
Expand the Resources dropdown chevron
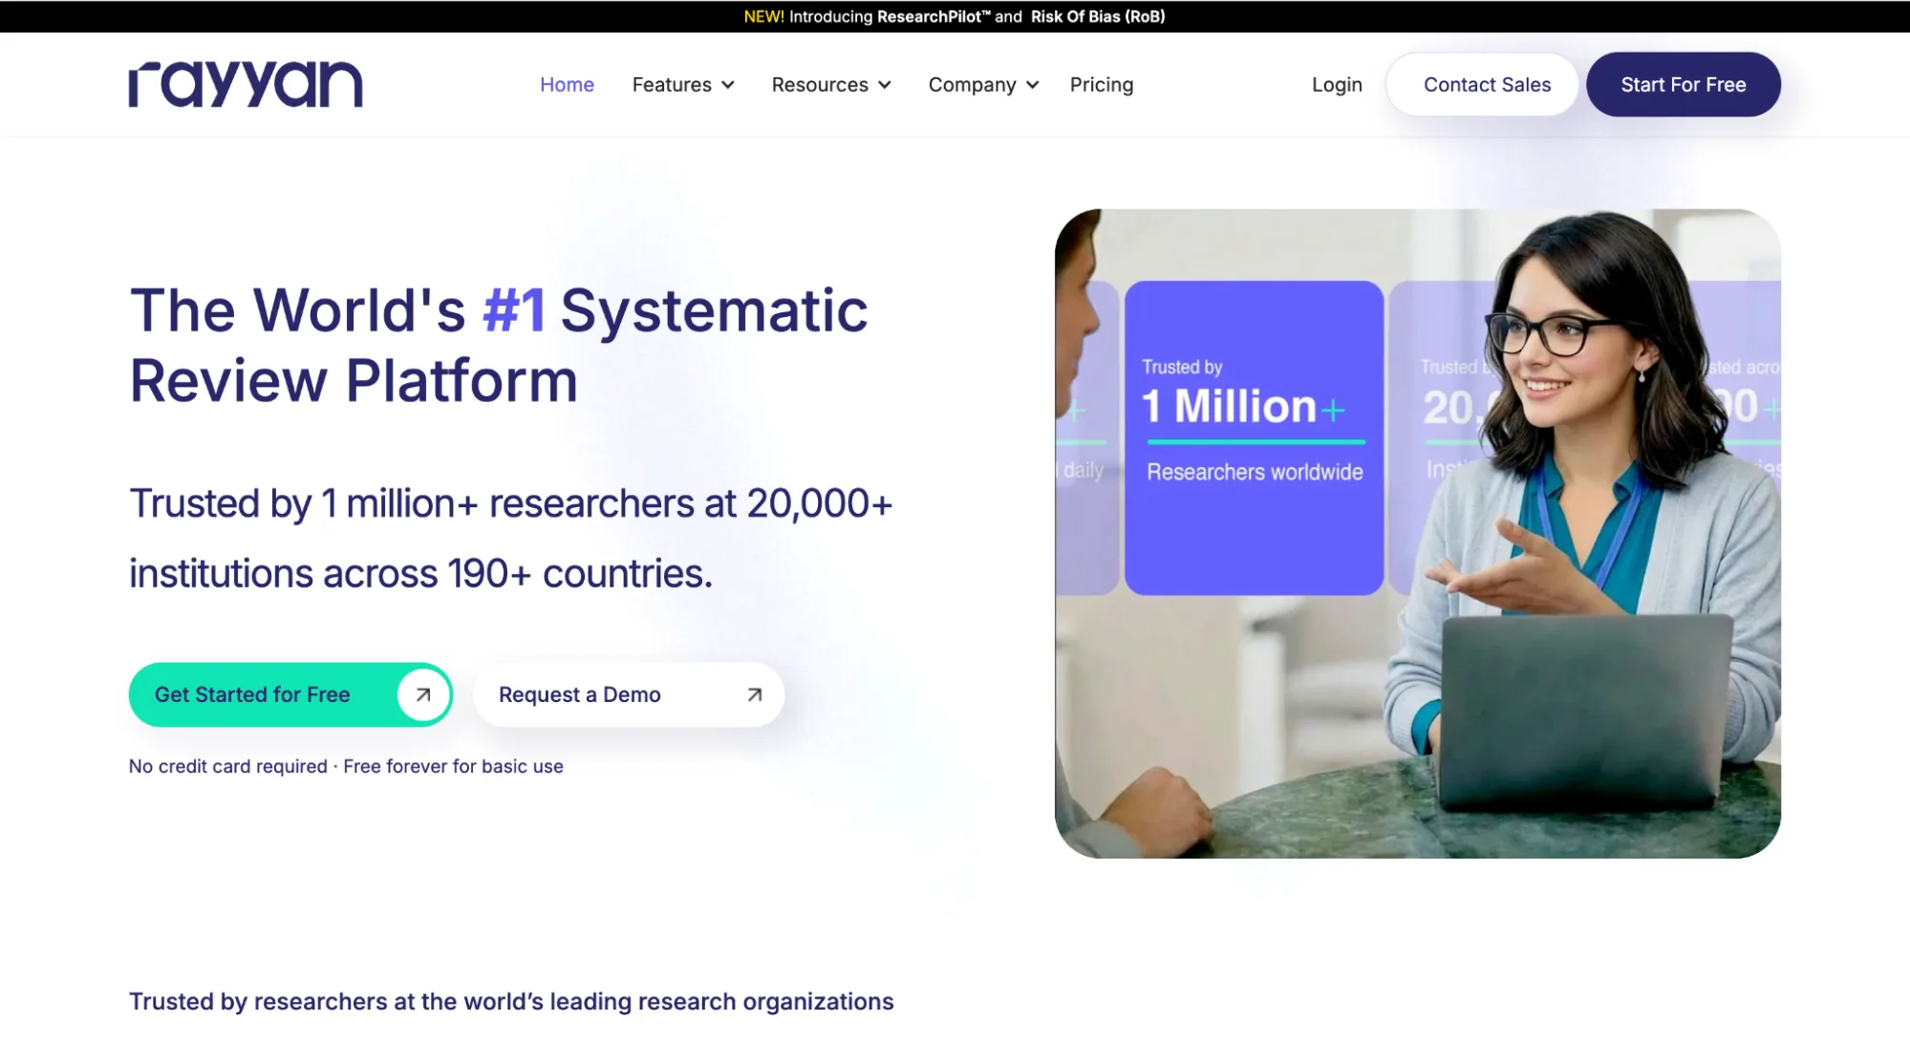tap(885, 85)
